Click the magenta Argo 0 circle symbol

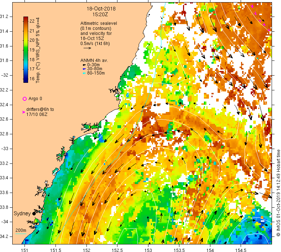point(24,99)
